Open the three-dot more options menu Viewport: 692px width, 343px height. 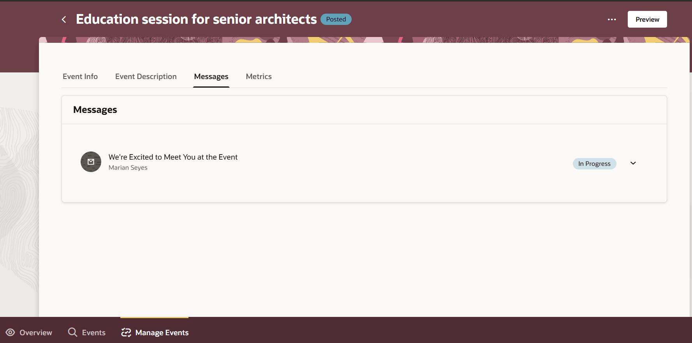(612, 19)
